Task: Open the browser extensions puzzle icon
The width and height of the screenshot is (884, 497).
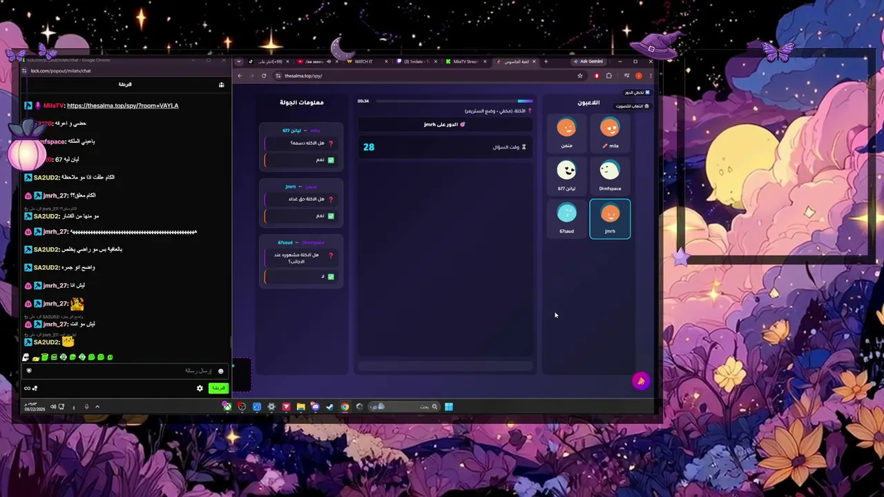Action: (609, 76)
